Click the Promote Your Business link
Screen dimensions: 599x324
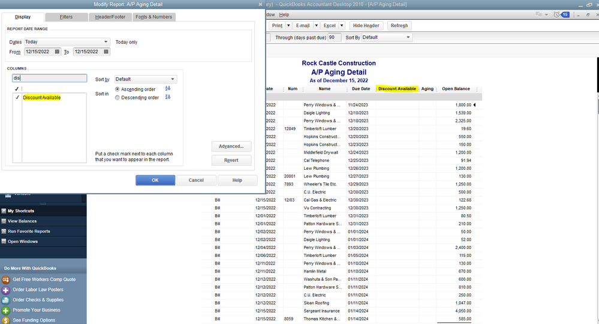(37, 310)
